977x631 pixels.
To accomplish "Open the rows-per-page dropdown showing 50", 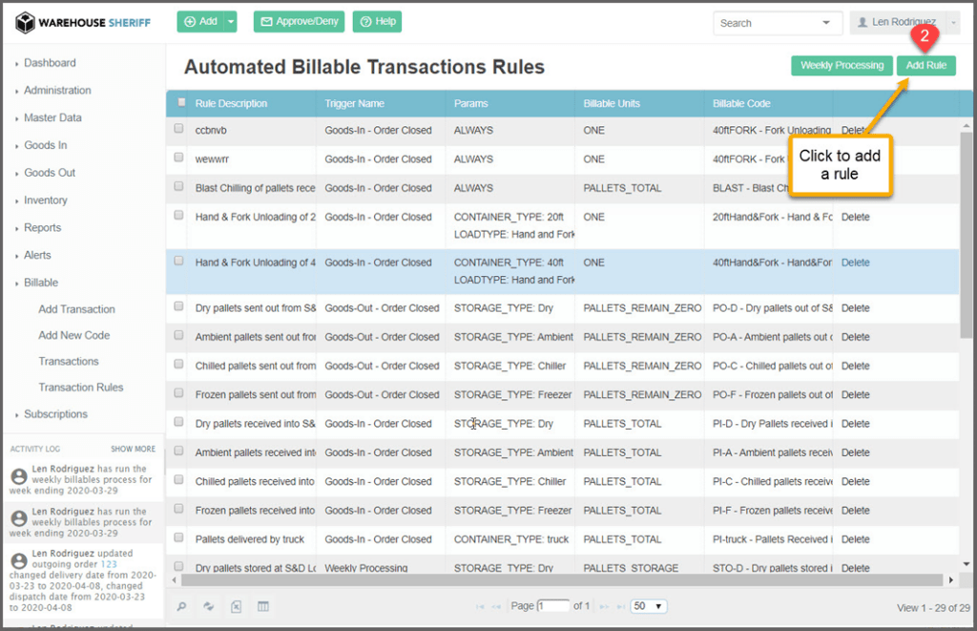I will point(649,606).
